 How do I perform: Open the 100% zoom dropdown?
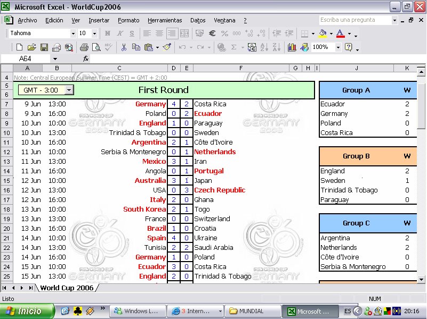pyautogui.click(x=338, y=47)
